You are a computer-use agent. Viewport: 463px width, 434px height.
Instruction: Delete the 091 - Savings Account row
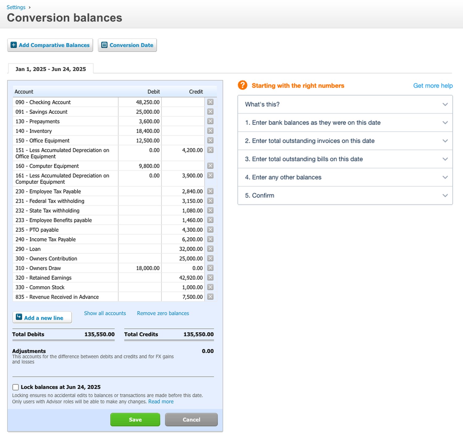[211, 112]
